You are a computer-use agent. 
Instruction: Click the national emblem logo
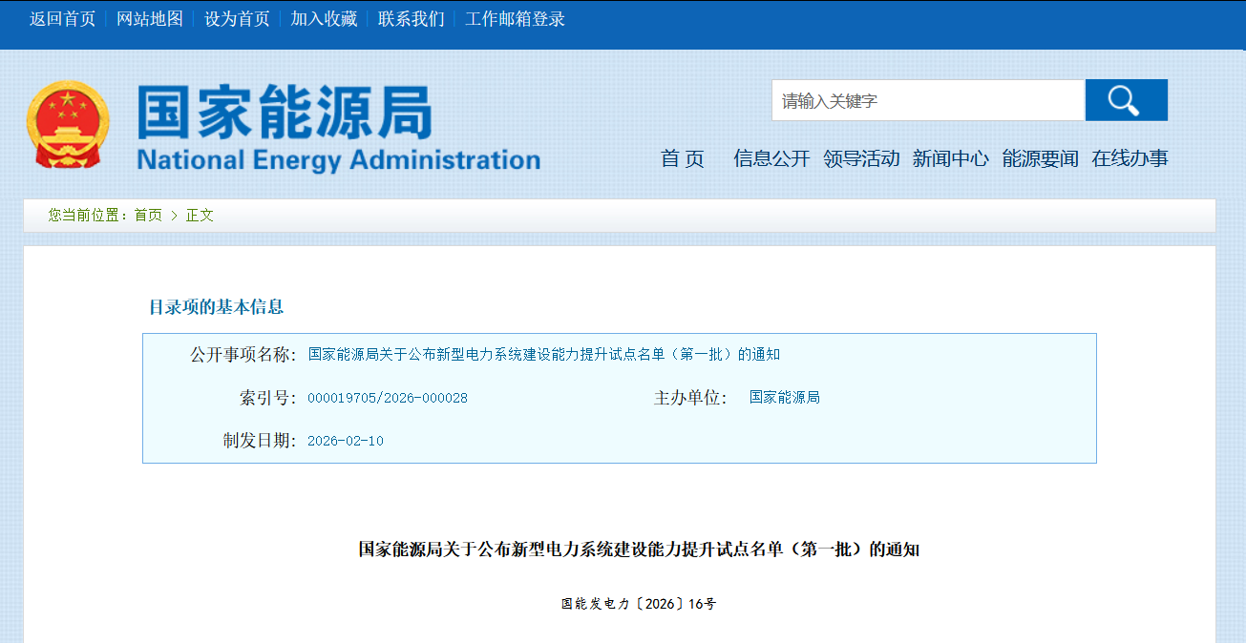[67, 125]
